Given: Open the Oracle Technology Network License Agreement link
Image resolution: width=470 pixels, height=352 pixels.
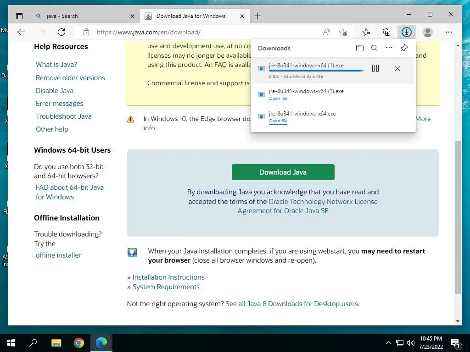Looking at the screenshot, I should (308, 206).
